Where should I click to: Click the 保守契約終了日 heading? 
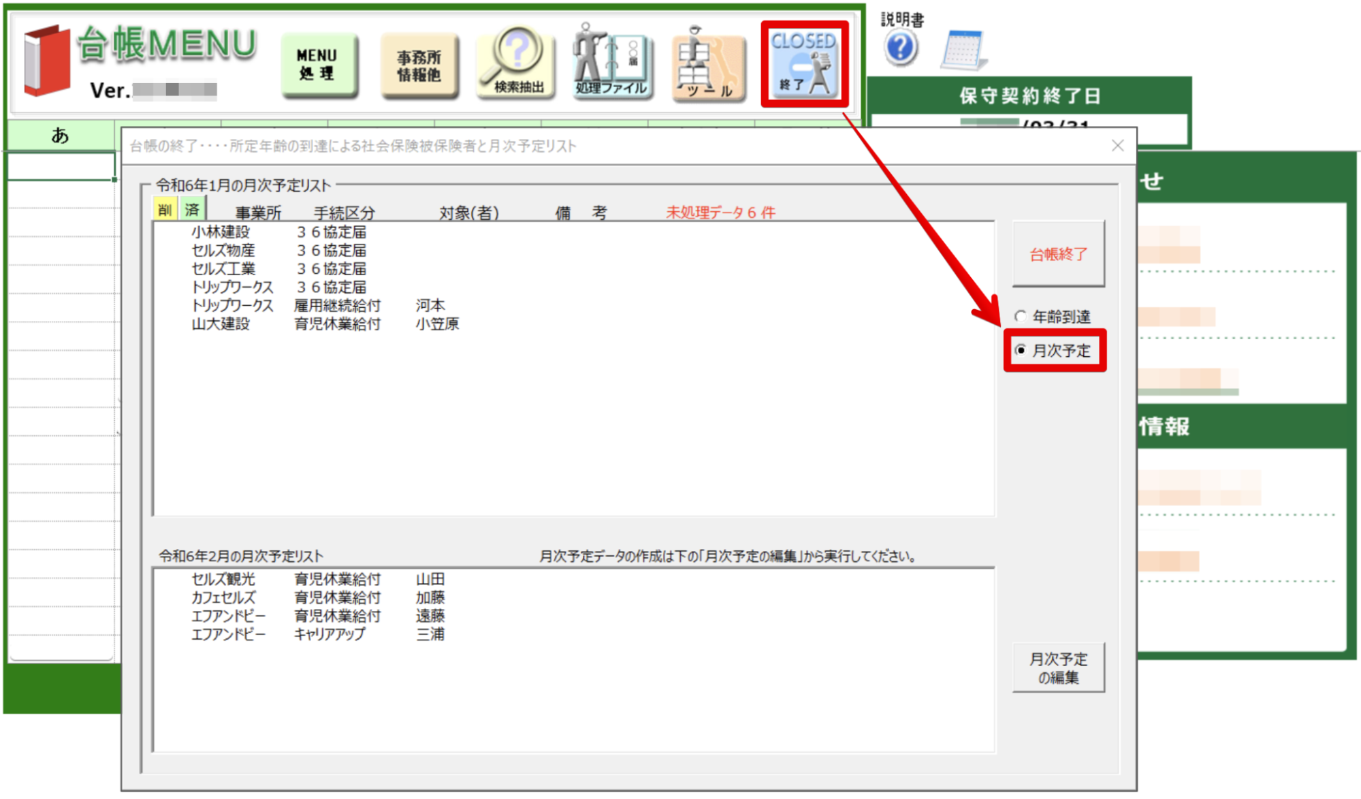click(1029, 96)
